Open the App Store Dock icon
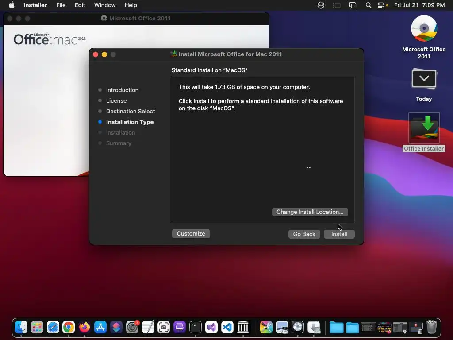The width and height of the screenshot is (453, 340). (100, 327)
